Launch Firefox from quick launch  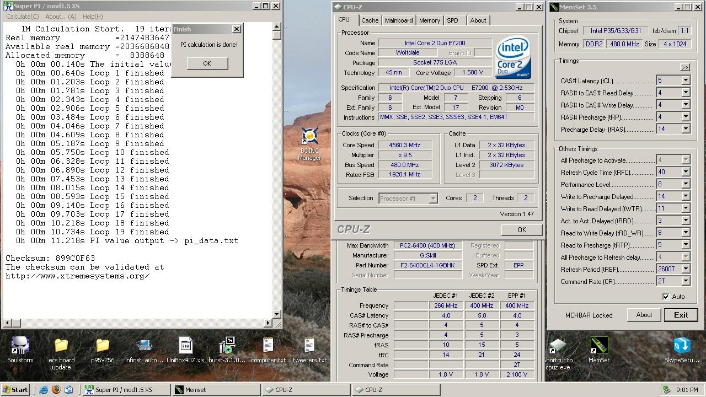[x=56, y=389]
